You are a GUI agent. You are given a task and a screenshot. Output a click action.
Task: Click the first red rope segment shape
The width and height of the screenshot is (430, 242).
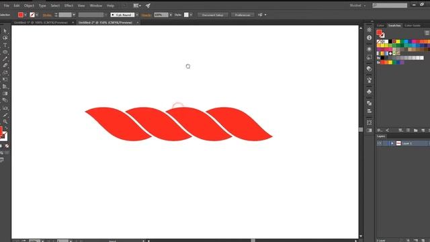click(118, 124)
